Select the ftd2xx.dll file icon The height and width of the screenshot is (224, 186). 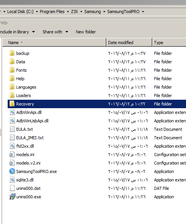(12, 146)
